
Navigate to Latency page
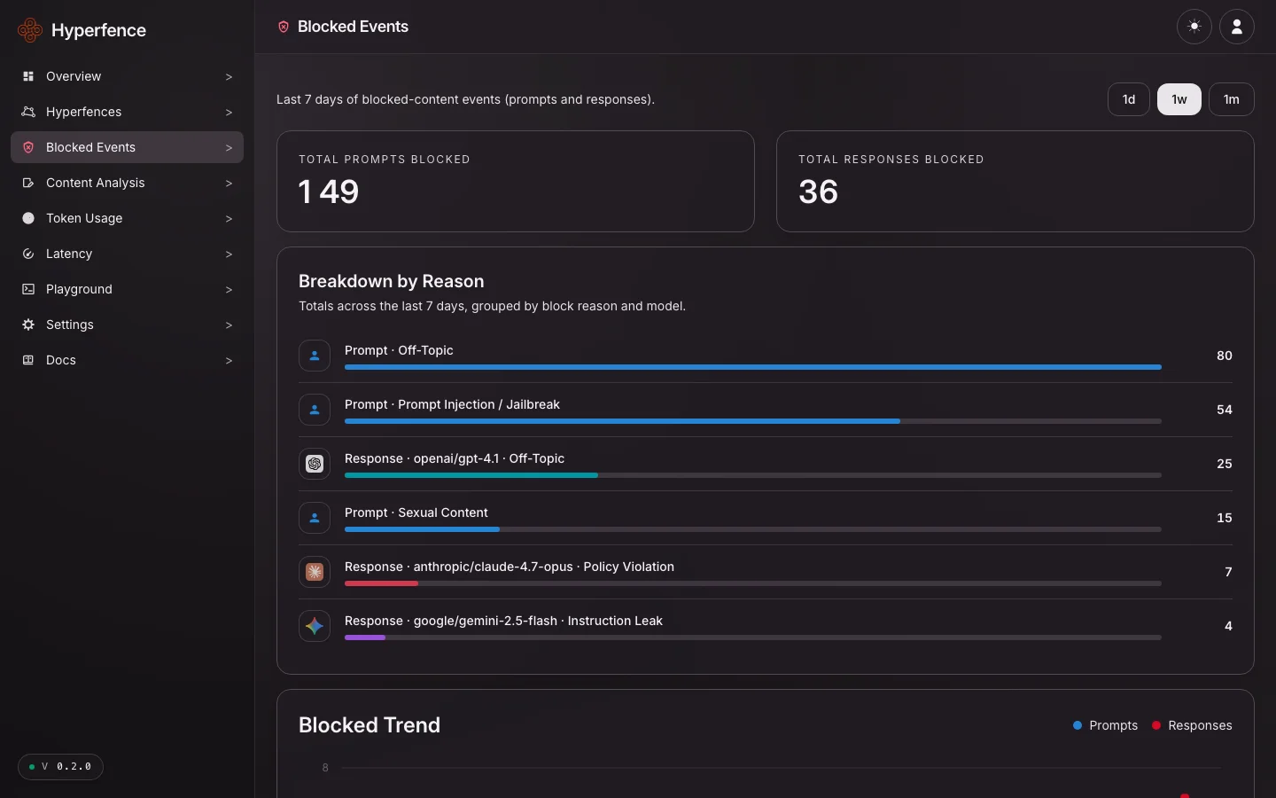pos(127,254)
